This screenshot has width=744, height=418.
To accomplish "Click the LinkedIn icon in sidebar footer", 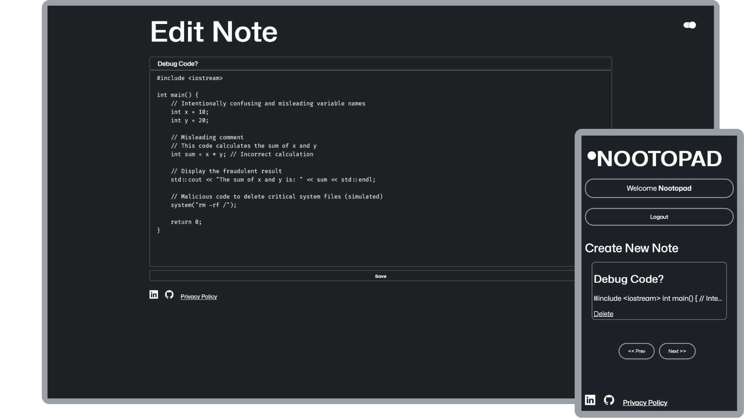I will [590, 400].
